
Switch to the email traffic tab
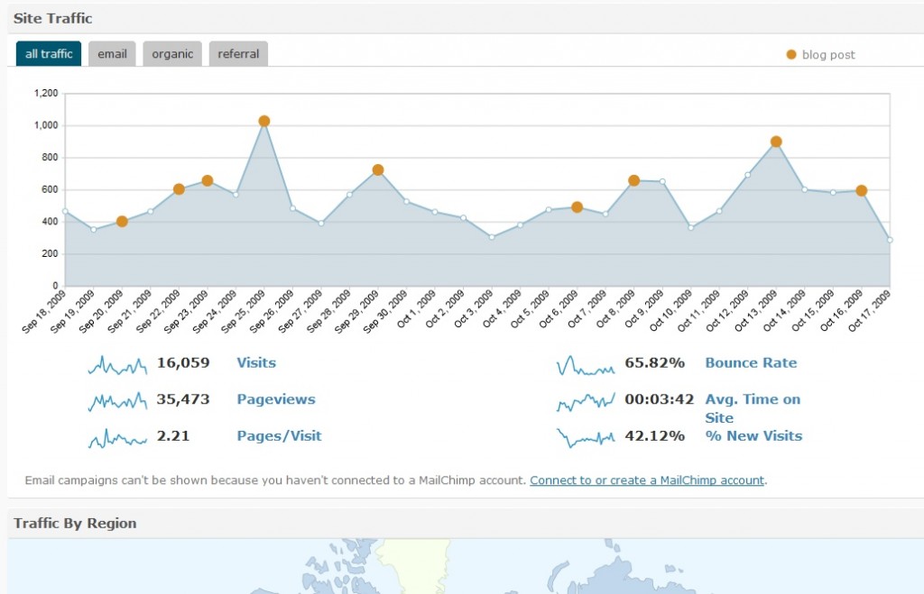coord(112,53)
